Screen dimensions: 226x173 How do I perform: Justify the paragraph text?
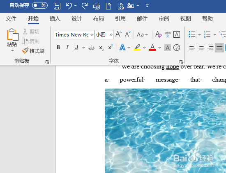click(219, 48)
